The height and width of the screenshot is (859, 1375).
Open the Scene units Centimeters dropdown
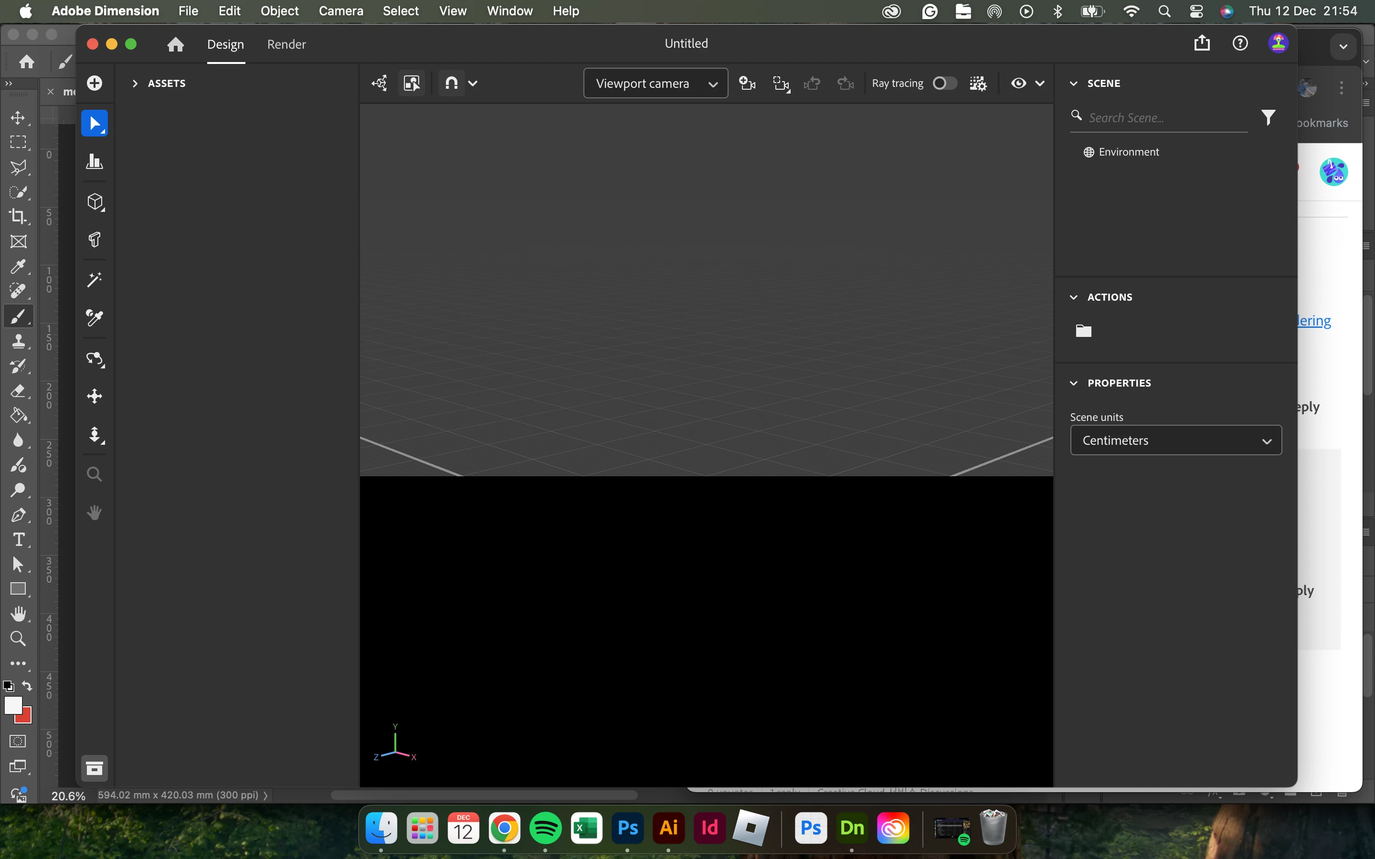(1175, 440)
